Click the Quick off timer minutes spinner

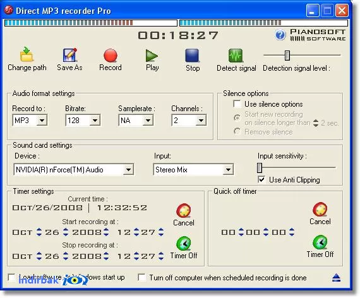266,232
